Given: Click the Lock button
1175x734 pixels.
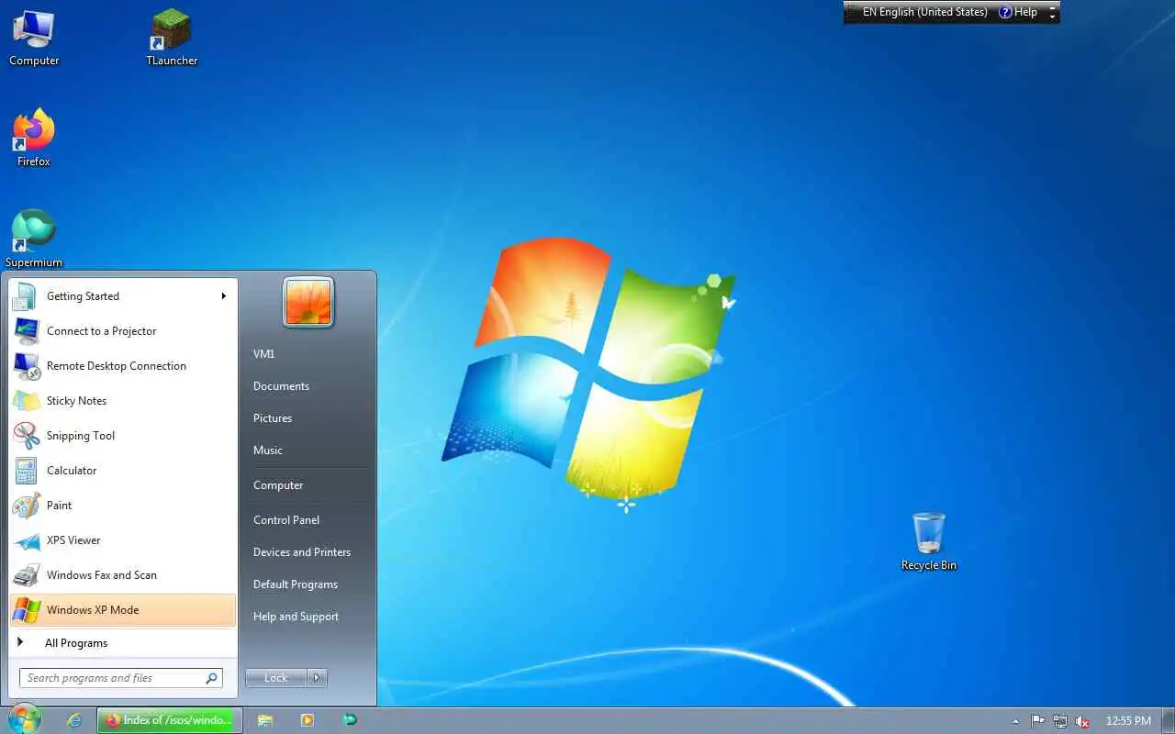Looking at the screenshot, I should click(276, 678).
